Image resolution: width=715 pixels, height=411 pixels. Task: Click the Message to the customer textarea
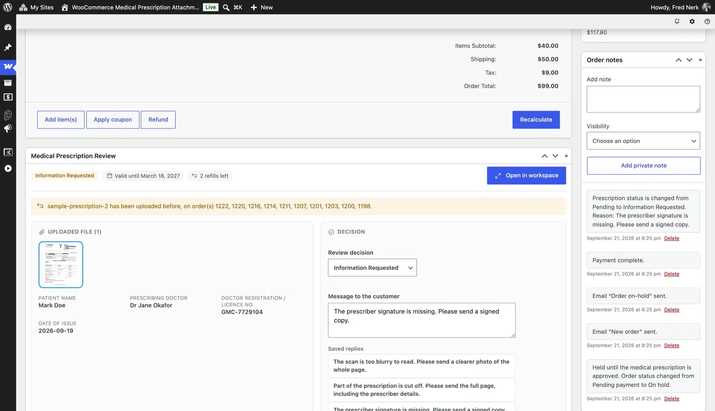pos(422,320)
